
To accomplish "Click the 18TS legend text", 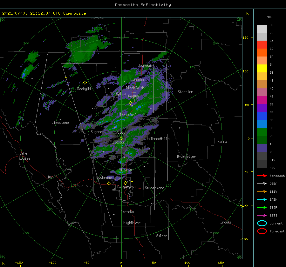I will coord(273,216).
